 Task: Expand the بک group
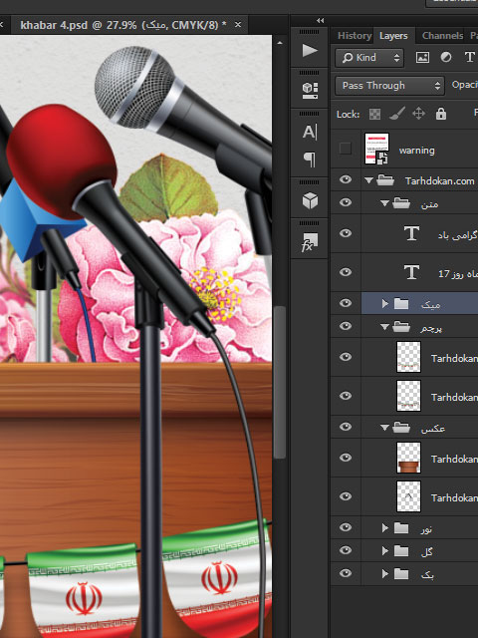tap(385, 574)
